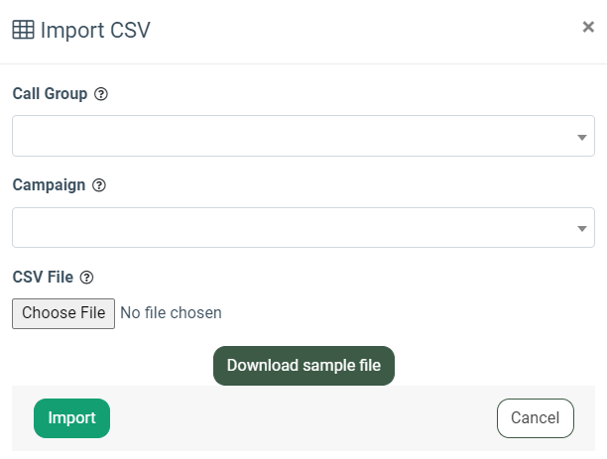Download the sample file
The width and height of the screenshot is (607, 459).
point(303,366)
